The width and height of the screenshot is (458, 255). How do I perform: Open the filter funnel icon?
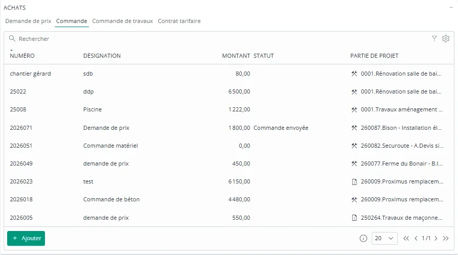click(x=434, y=38)
